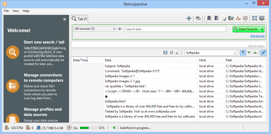Click Manage profiles and data sources heading

click(x=43, y=112)
